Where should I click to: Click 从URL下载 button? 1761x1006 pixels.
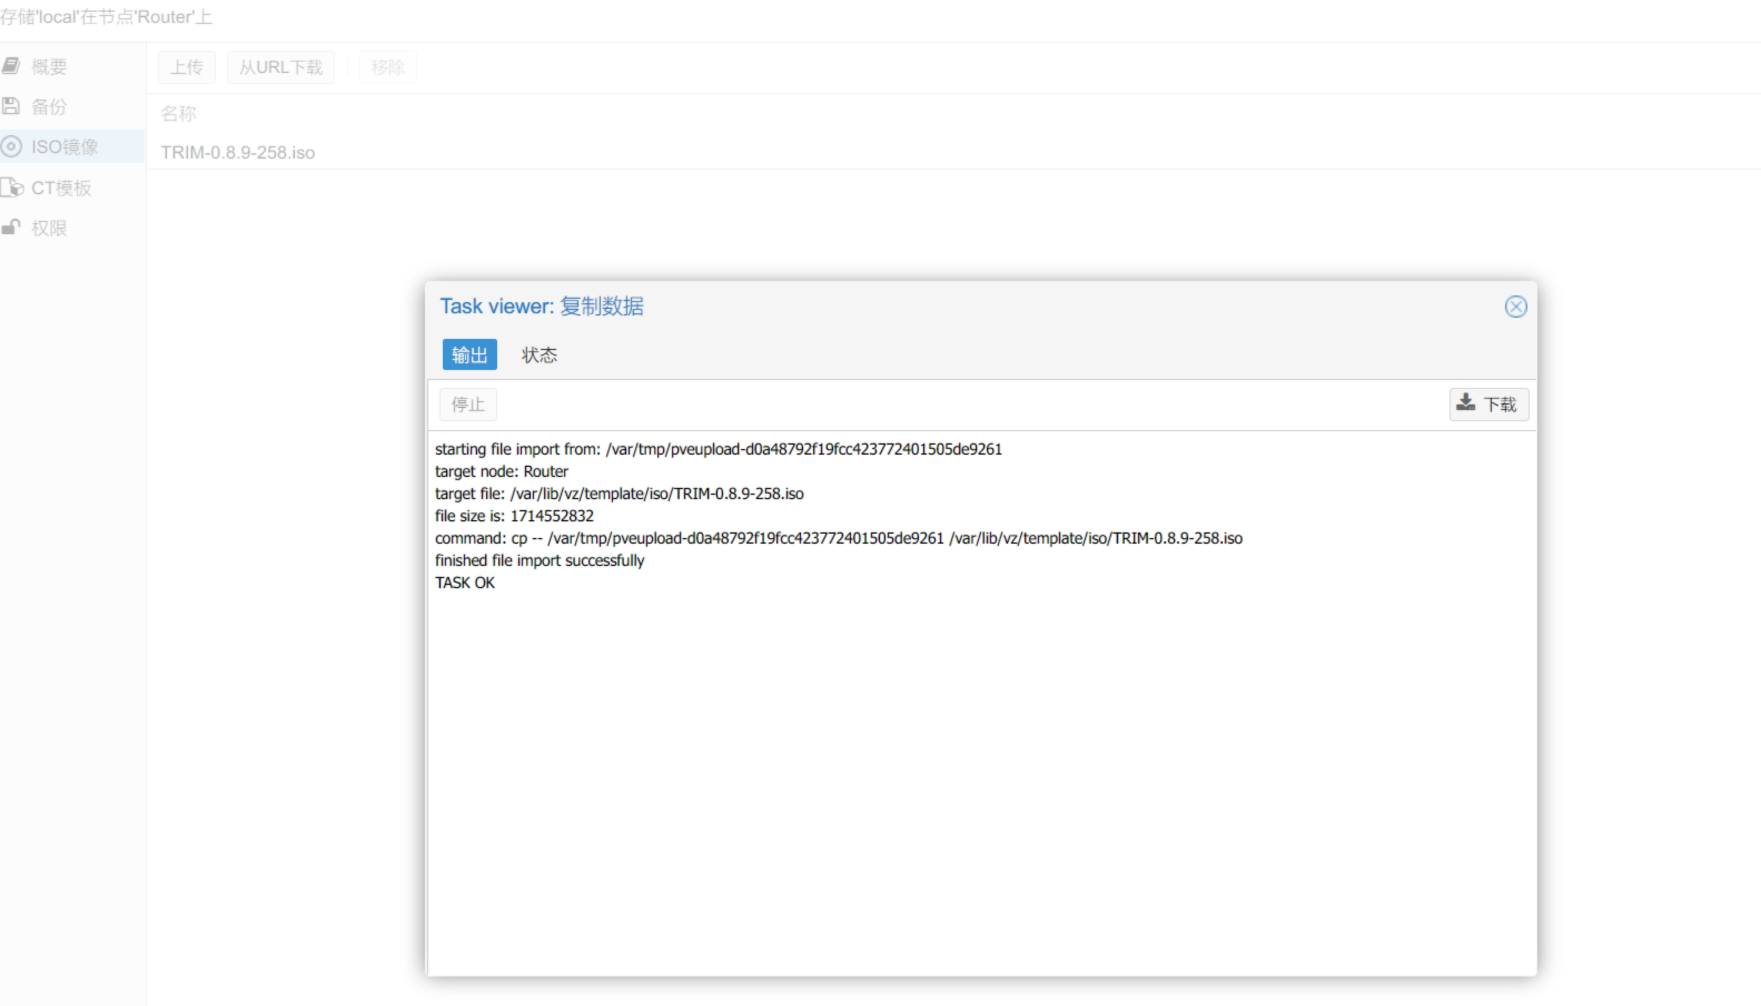click(280, 67)
